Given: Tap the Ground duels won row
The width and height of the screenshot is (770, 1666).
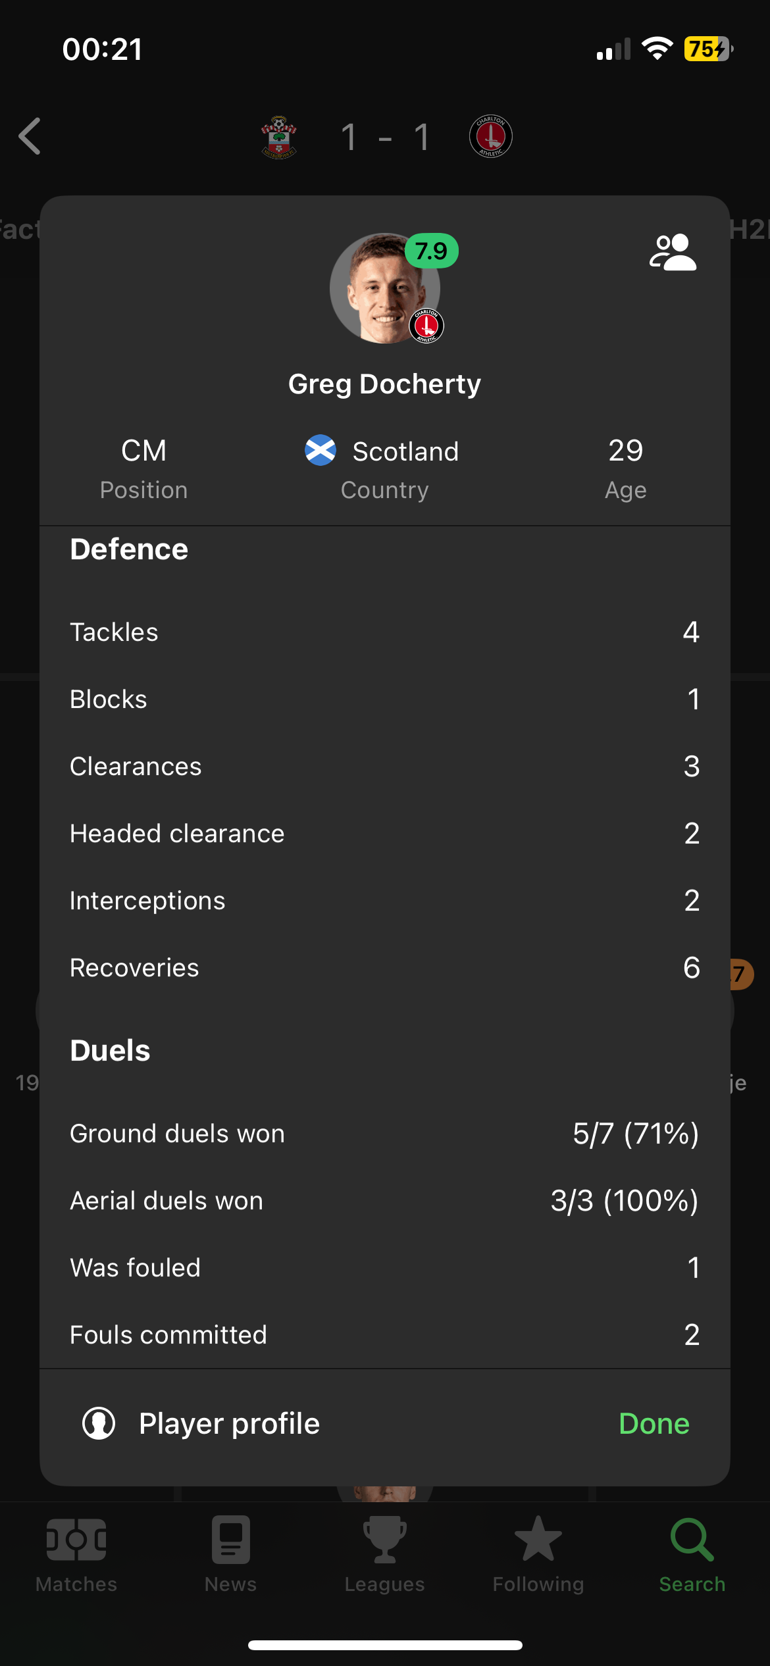Looking at the screenshot, I should coord(385,1134).
